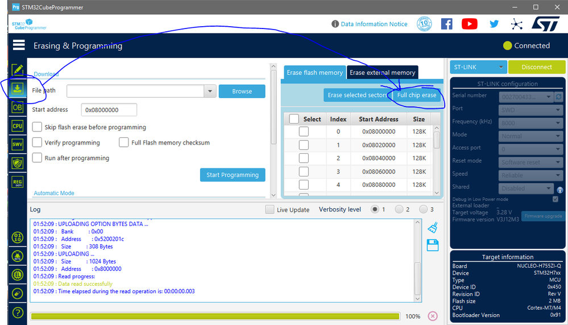
Task: Open the Shared Disabled dropdown
Action: pyautogui.click(x=525, y=188)
